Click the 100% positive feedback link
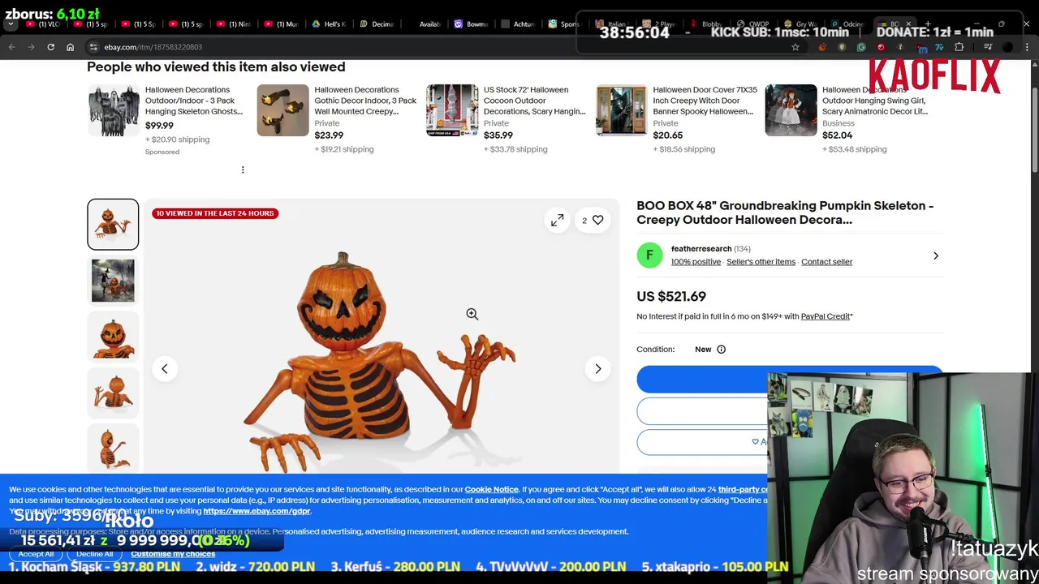 [x=696, y=262]
